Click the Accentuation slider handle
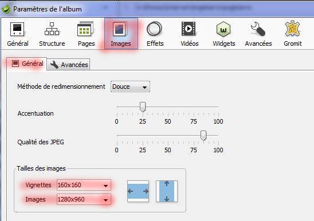Image resolution: width=314 pixels, height=221 pixels. click(143, 106)
